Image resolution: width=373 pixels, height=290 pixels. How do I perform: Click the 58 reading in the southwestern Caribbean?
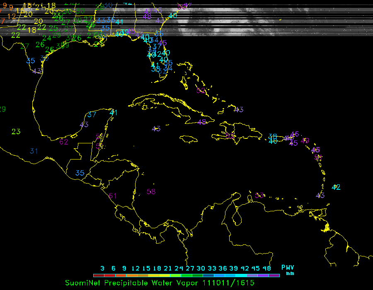(x=151, y=191)
